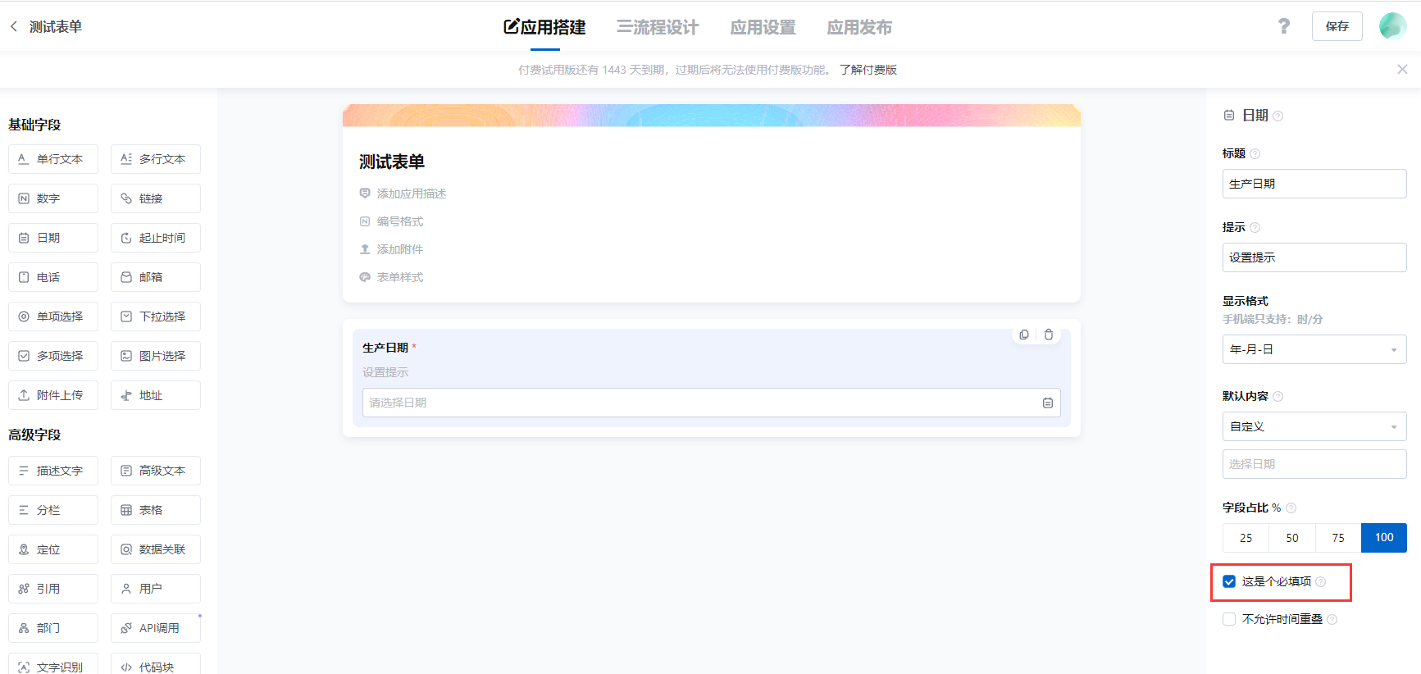Enable 不允许时间重叠 checkbox

pyautogui.click(x=1229, y=619)
